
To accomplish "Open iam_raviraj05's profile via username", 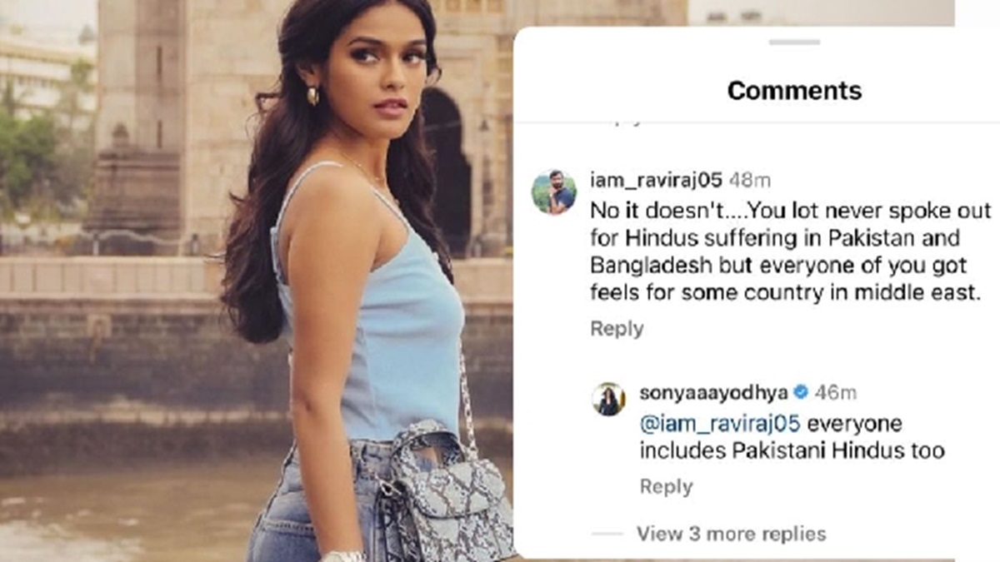I will tap(656, 179).
